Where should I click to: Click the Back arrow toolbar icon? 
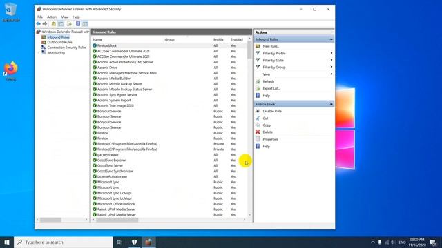[39, 24]
